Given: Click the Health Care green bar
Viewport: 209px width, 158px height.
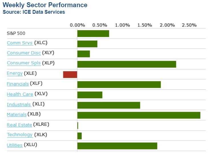Looking at the screenshot, I should click(x=90, y=95).
